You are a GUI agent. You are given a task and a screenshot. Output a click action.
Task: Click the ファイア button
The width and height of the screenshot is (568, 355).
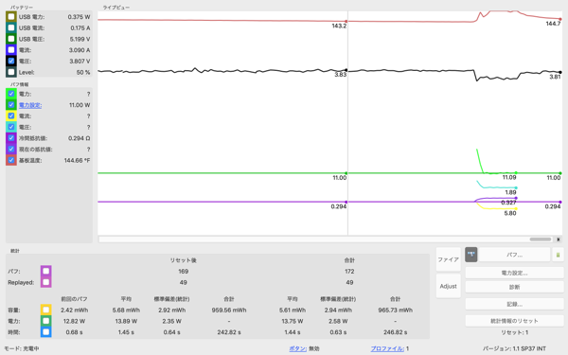tap(448, 259)
